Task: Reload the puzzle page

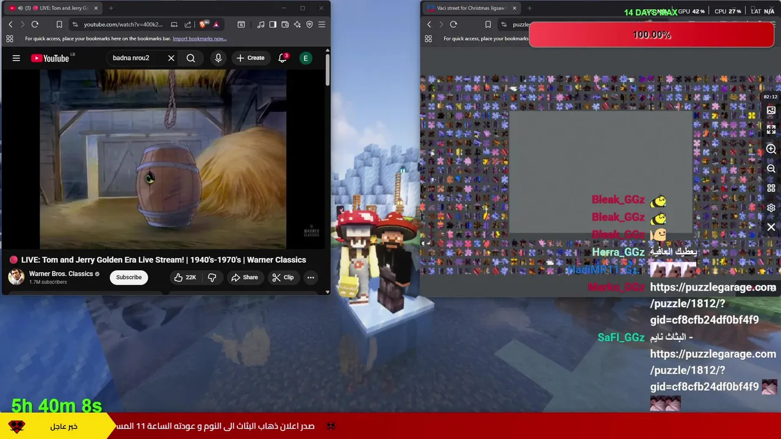Action: click(x=453, y=24)
